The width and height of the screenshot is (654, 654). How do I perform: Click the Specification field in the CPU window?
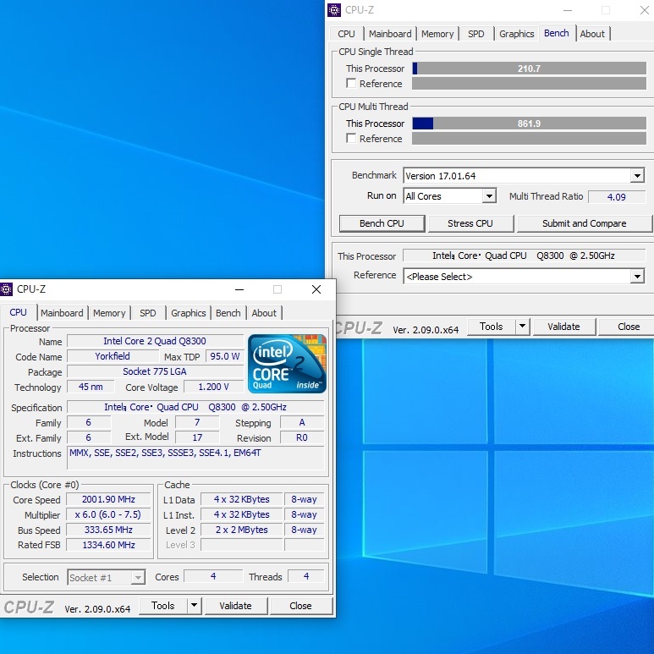(x=195, y=407)
